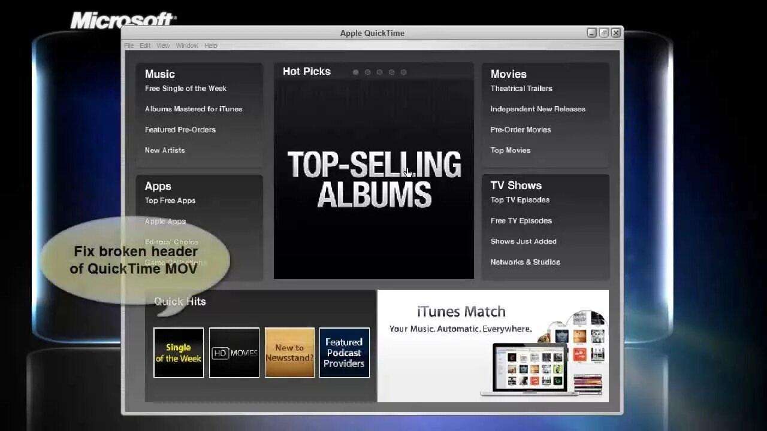Image resolution: width=767 pixels, height=431 pixels.
Task: Open HD Movies tile
Action: [234, 353]
